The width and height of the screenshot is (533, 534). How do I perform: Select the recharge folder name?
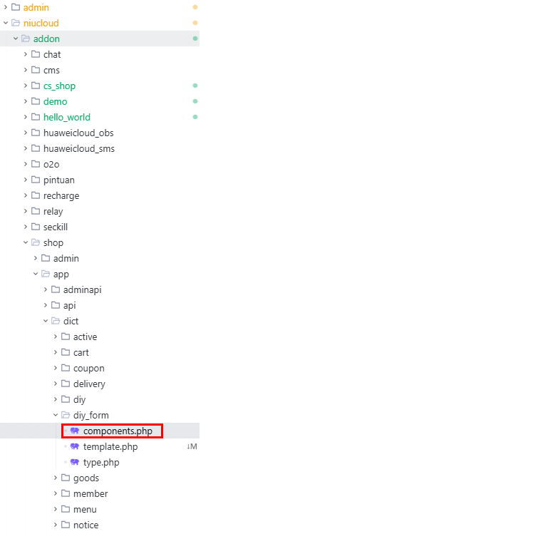click(x=61, y=195)
